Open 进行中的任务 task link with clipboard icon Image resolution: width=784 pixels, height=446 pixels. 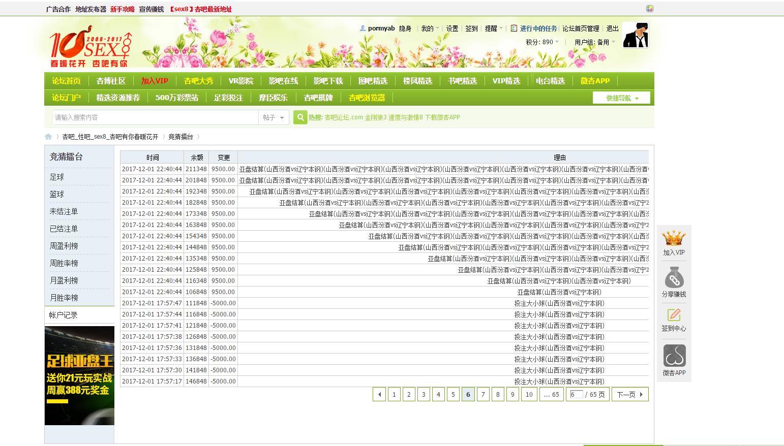pyautogui.click(x=534, y=28)
